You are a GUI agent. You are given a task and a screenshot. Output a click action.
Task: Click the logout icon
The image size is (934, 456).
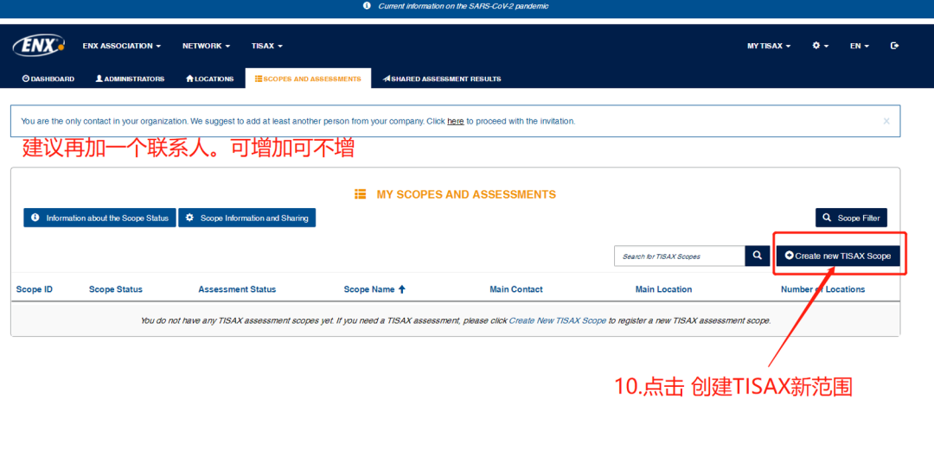coord(894,46)
